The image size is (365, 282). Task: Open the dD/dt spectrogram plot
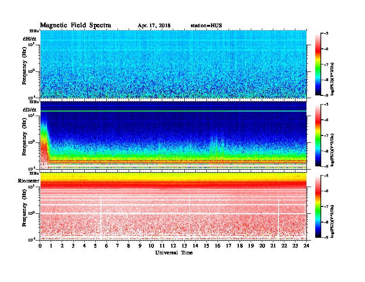(x=173, y=135)
